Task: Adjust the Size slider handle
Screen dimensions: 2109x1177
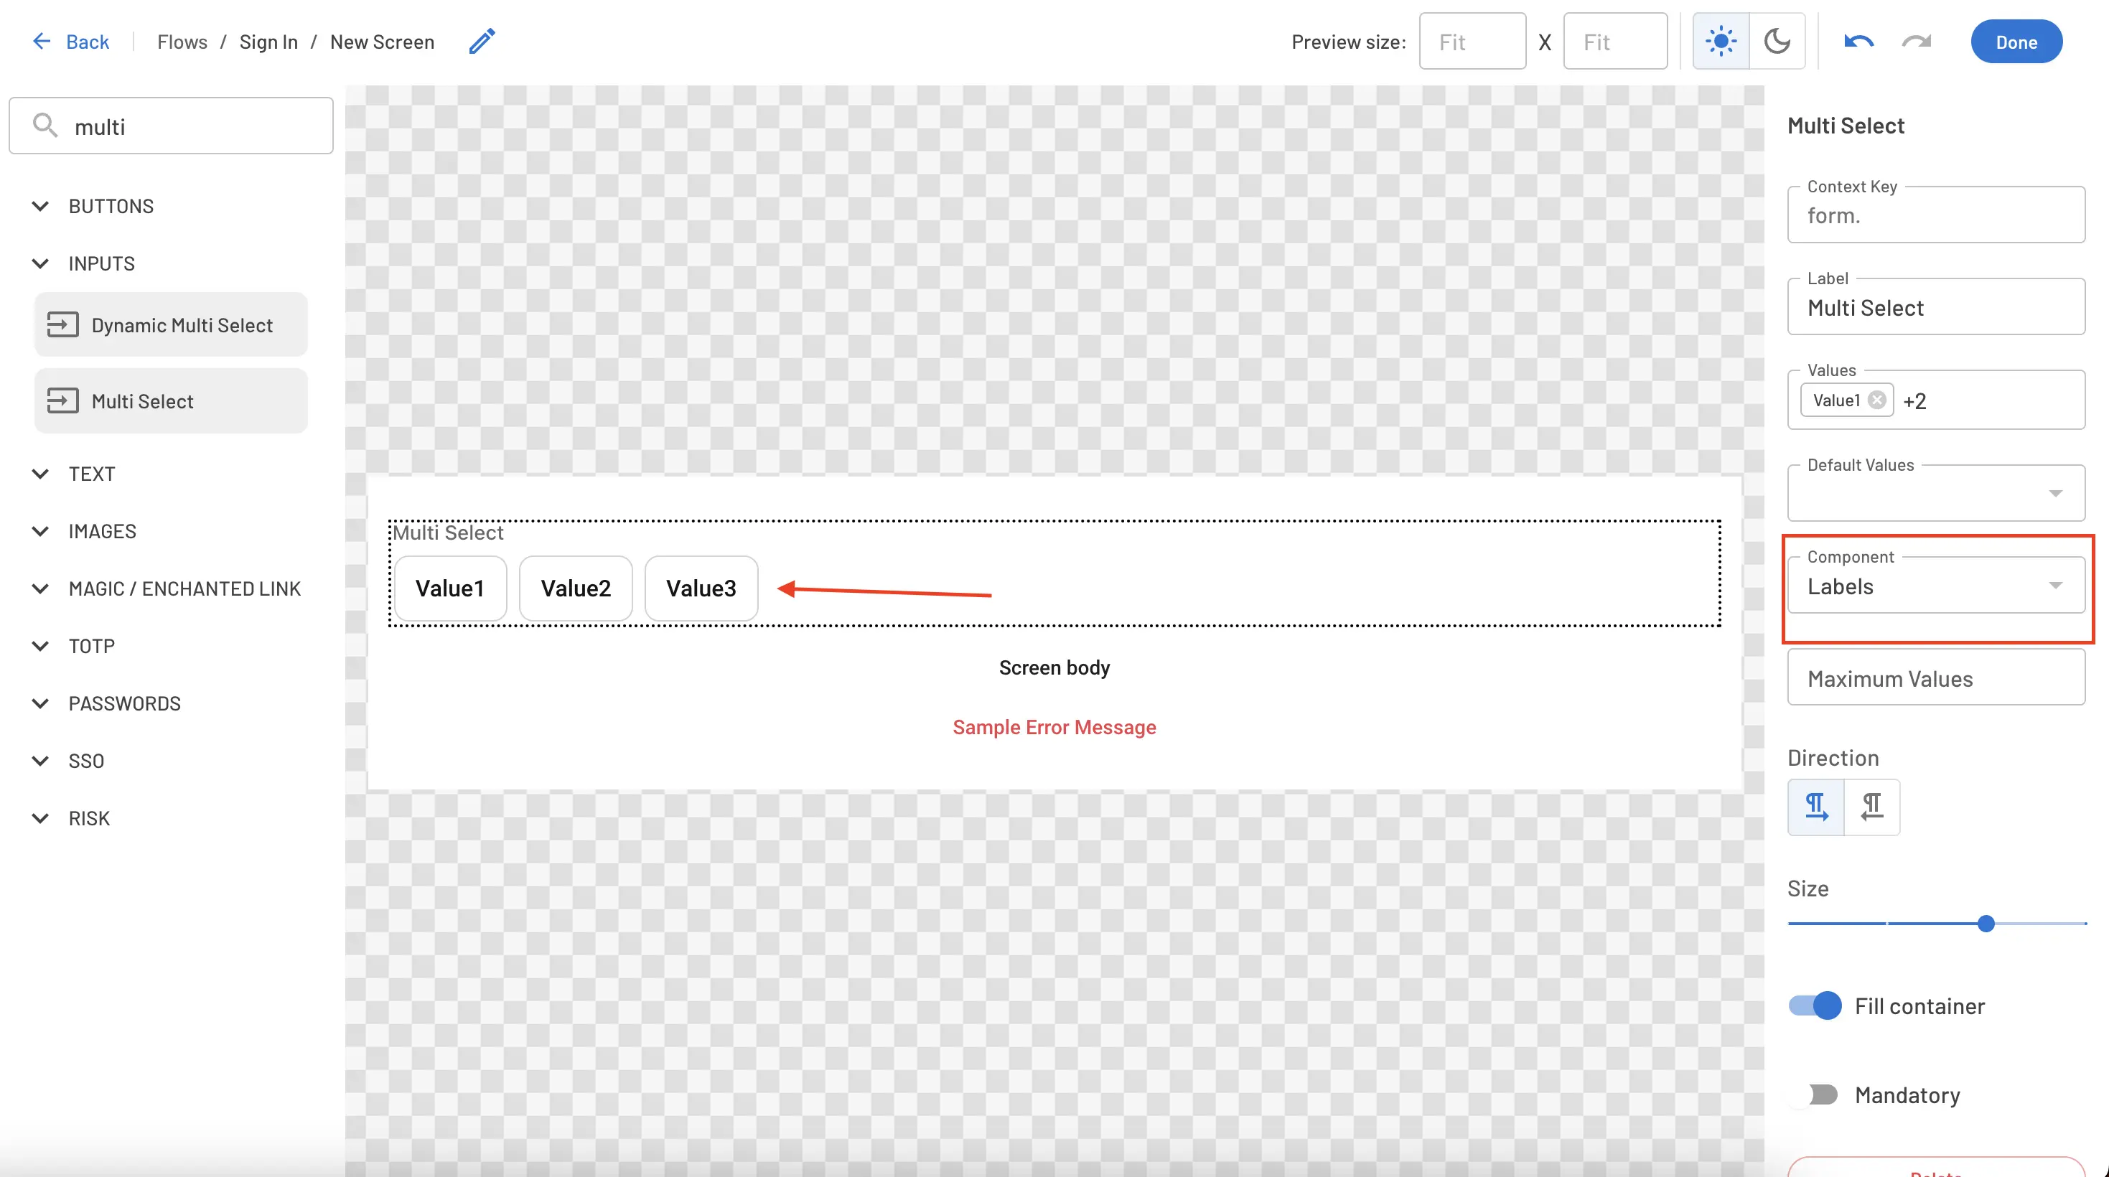Action: pos(1986,924)
